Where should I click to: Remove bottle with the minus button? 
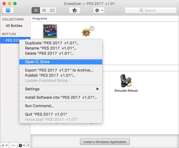click(x=13, y=145)
